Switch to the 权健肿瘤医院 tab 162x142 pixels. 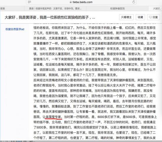coord(117,9)
